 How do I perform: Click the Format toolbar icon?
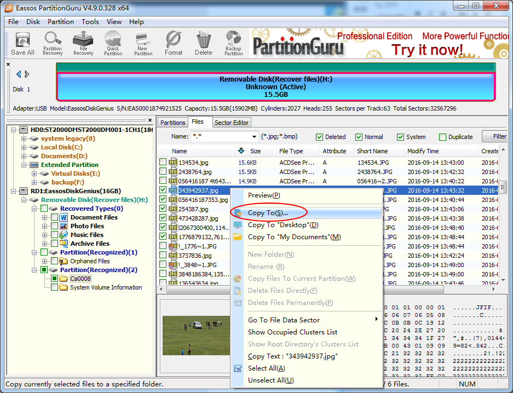pyautogui.click(x=174, y=43)
